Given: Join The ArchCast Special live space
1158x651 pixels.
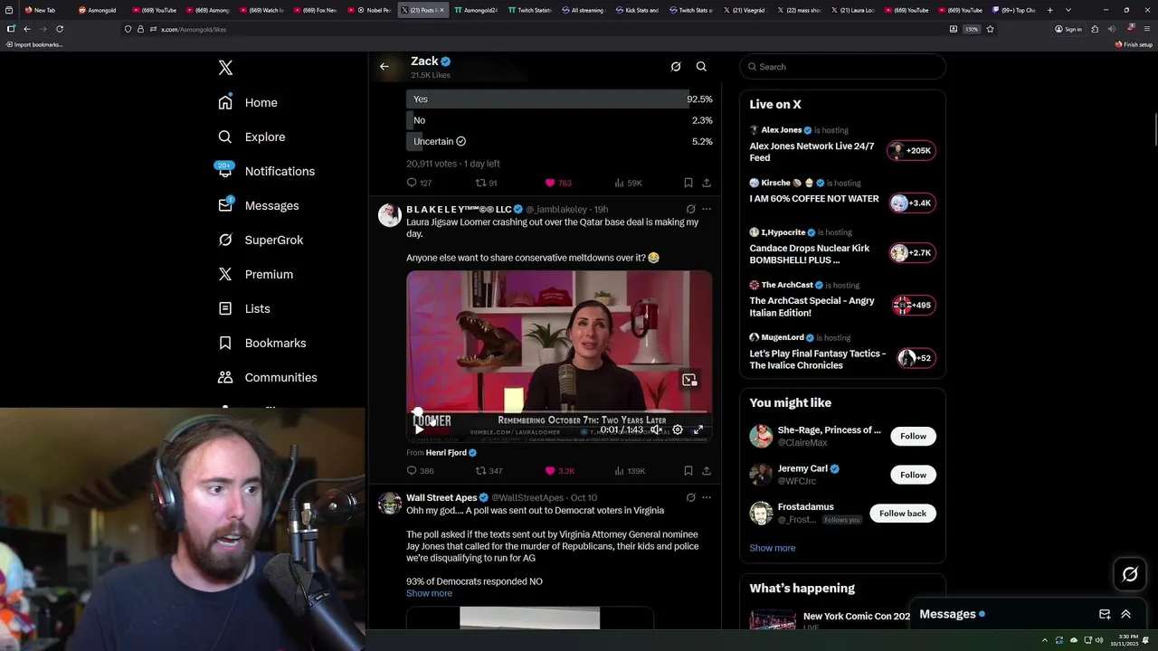Looking at the screenshot, I should pyautogui.click(x=912, y=306).
